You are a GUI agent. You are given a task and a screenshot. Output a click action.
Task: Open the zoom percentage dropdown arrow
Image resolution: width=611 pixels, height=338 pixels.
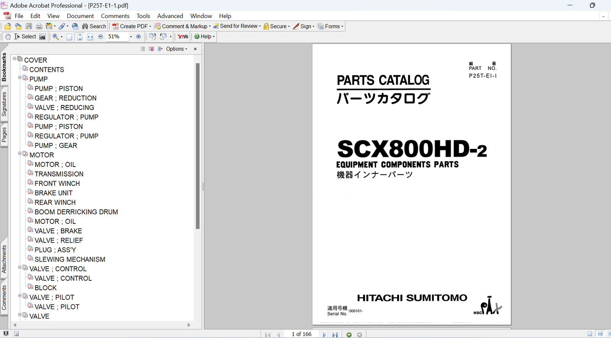click(131, 37)
